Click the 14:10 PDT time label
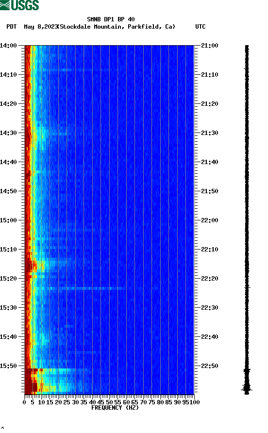This screenshot has width=268, height=433. click(8, 75)
